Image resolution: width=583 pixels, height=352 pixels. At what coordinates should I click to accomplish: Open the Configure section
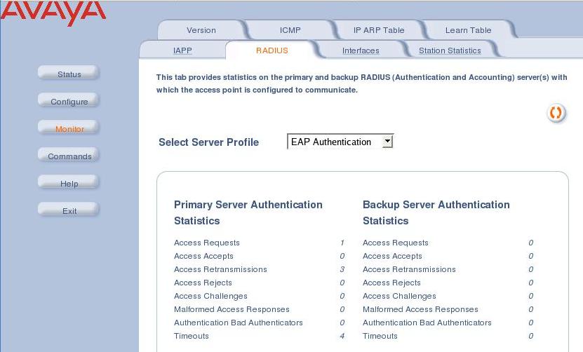pyautogui.click(x=69, y=101)
